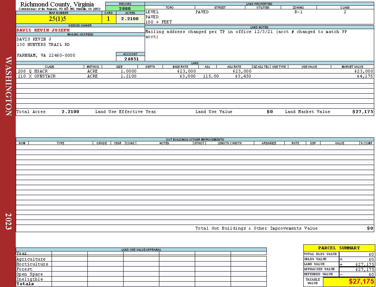Click size 1.2100 in the OPNSTACR row
Screen dimensions: 376x287
tap(128, 76)
